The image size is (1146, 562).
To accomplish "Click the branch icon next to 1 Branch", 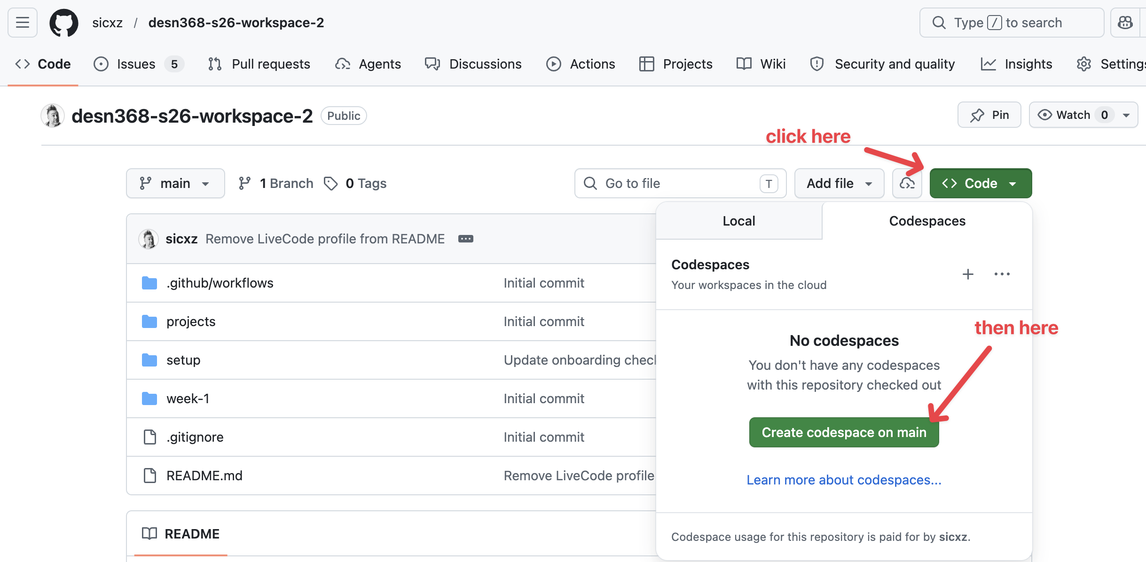I will (244, 183).
